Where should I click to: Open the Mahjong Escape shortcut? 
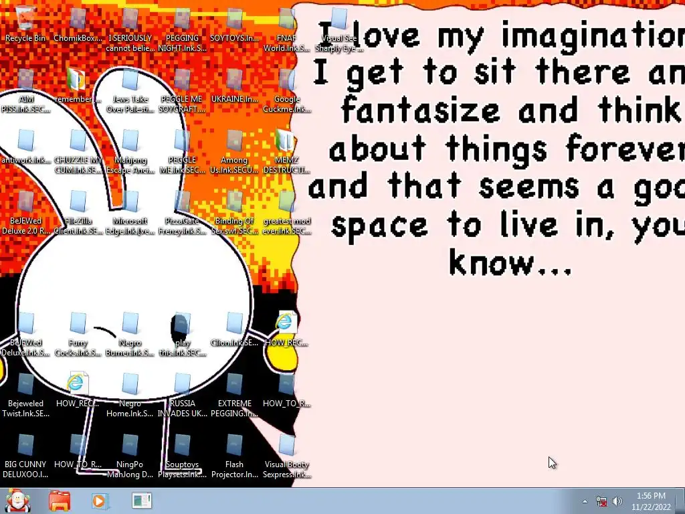pyautogui.click(x=130, y=151)
